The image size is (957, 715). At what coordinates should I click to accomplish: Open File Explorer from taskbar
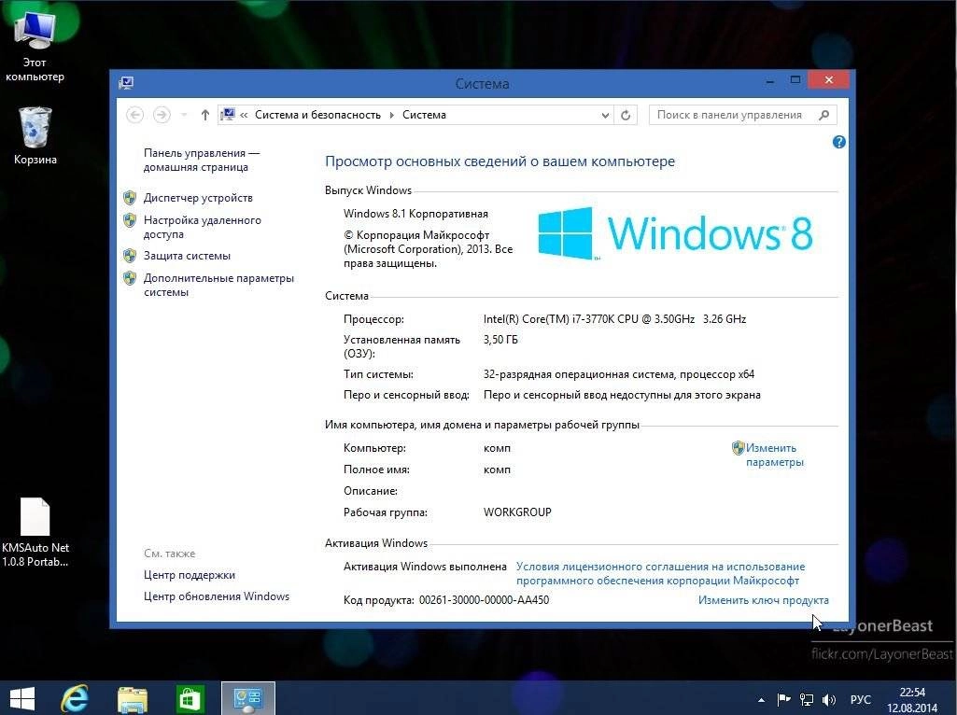[133, 698]
